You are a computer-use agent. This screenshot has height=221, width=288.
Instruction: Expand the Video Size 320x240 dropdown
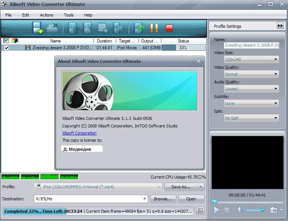pyautogui.click(x=276, y=59)
